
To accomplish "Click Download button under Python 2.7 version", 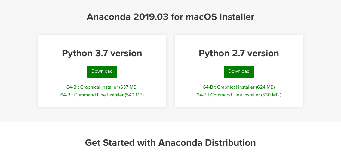I will click(239, 72).
